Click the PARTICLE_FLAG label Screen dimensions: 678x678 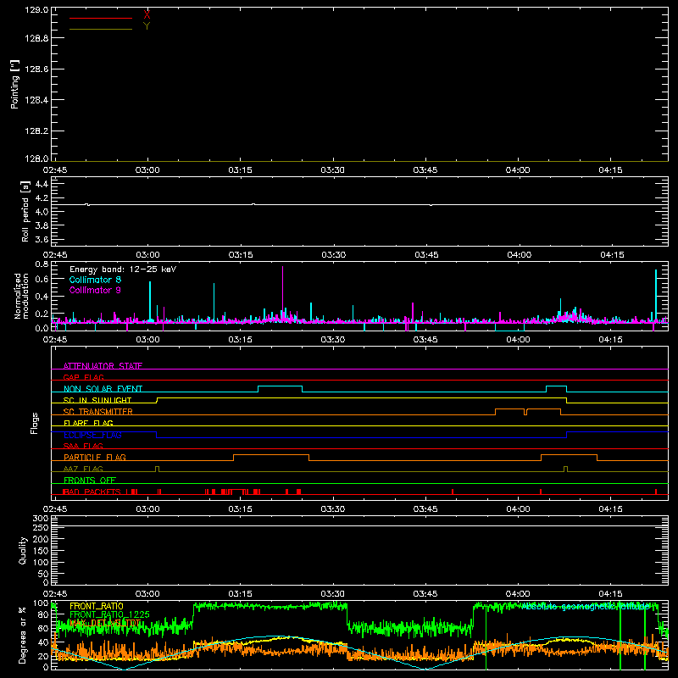(95, 457)
